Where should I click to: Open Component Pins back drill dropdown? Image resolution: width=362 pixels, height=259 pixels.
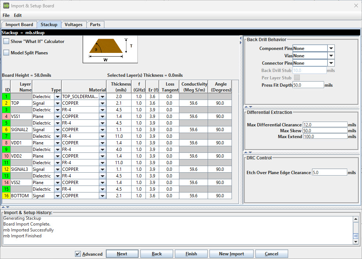click(331, 48)
